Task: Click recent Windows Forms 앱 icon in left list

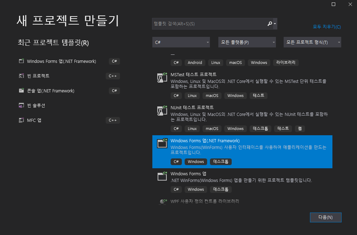Action: (21, 61)
